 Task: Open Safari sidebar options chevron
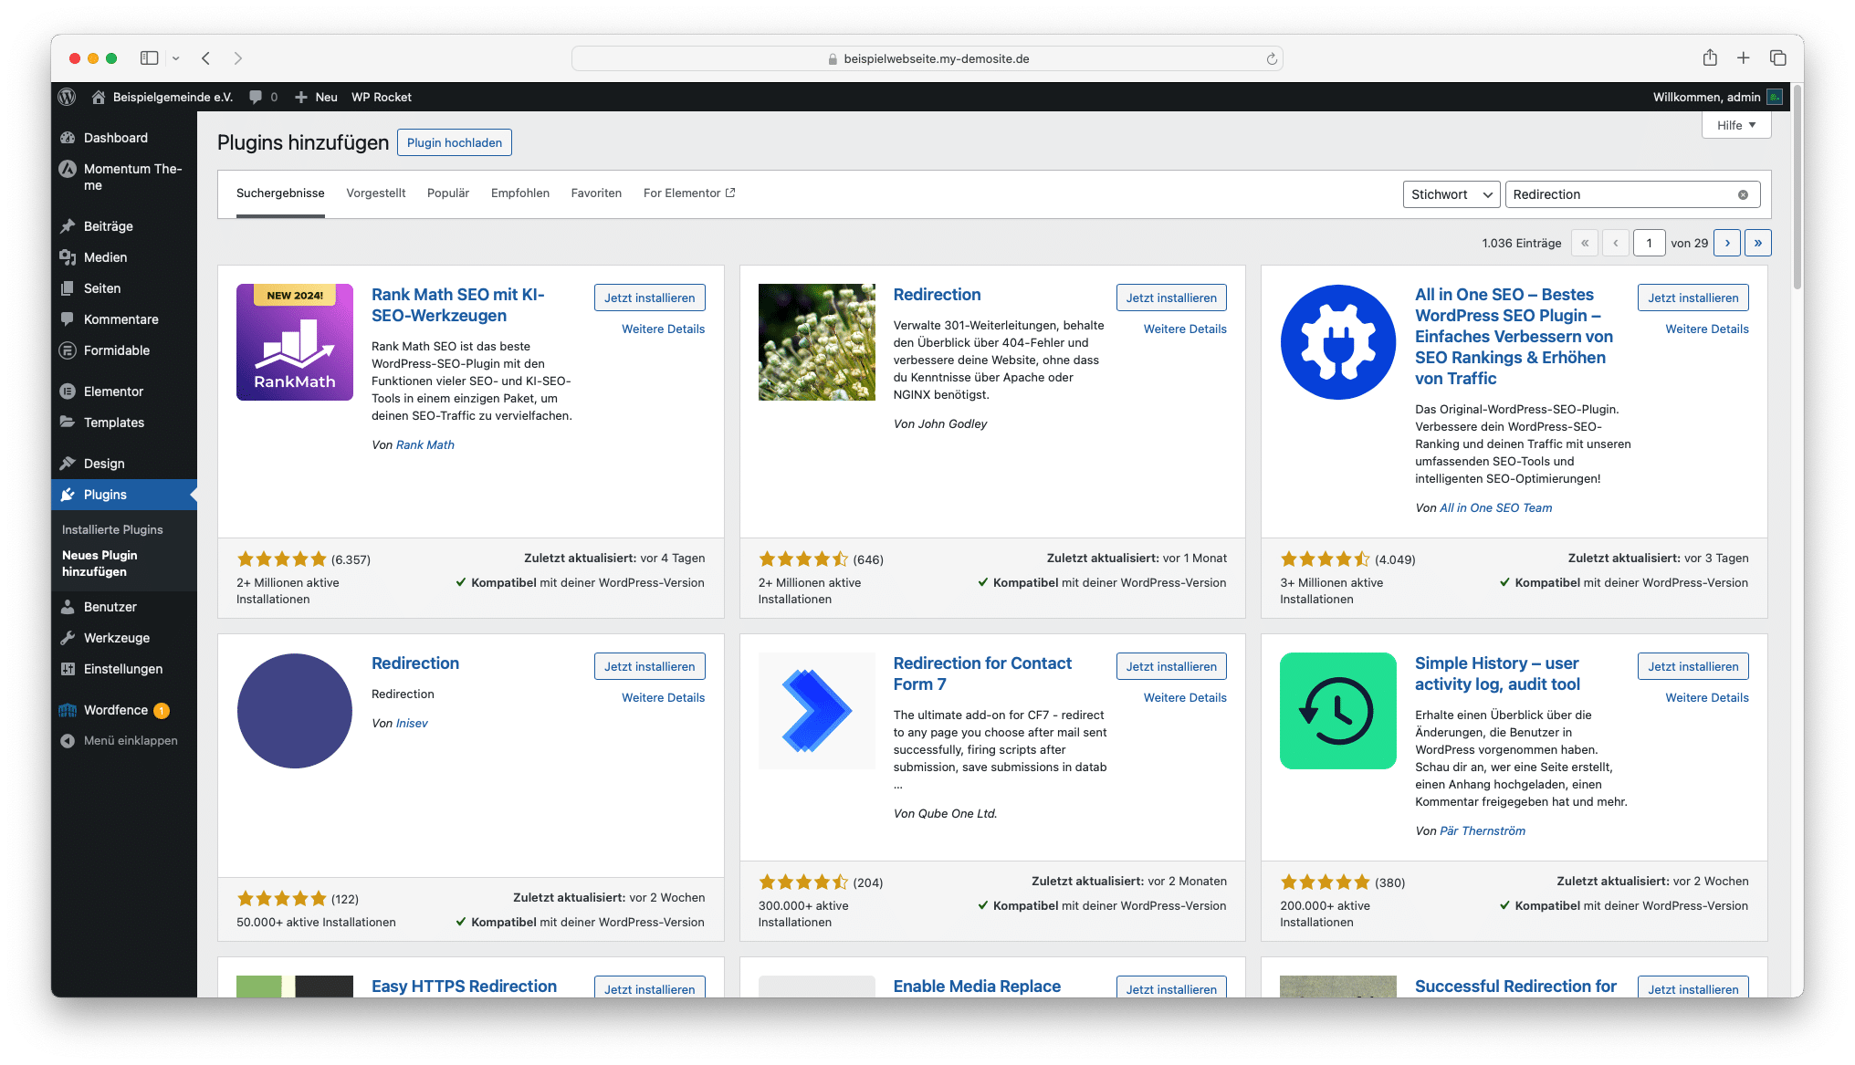(175, 58)
